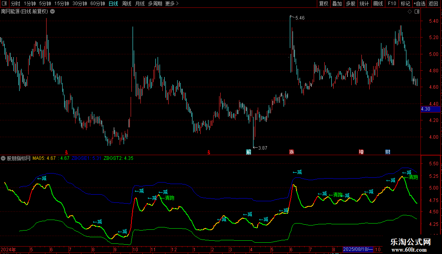This screenshot has width=442, height=254.
Task: Switch to 分时 intraday view
Action: pyautogui.click(x=16, y=4)
